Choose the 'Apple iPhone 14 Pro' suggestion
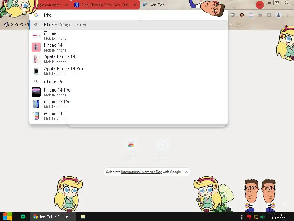294x221 pixels. coord(129,71)
